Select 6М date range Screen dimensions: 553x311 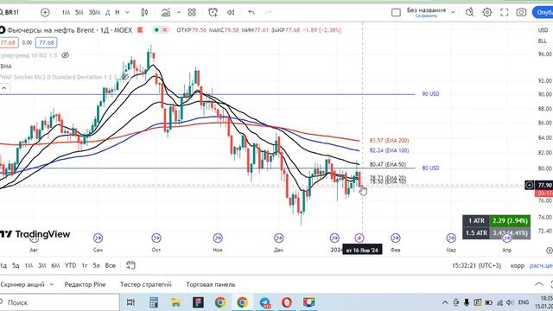point(55,265)
